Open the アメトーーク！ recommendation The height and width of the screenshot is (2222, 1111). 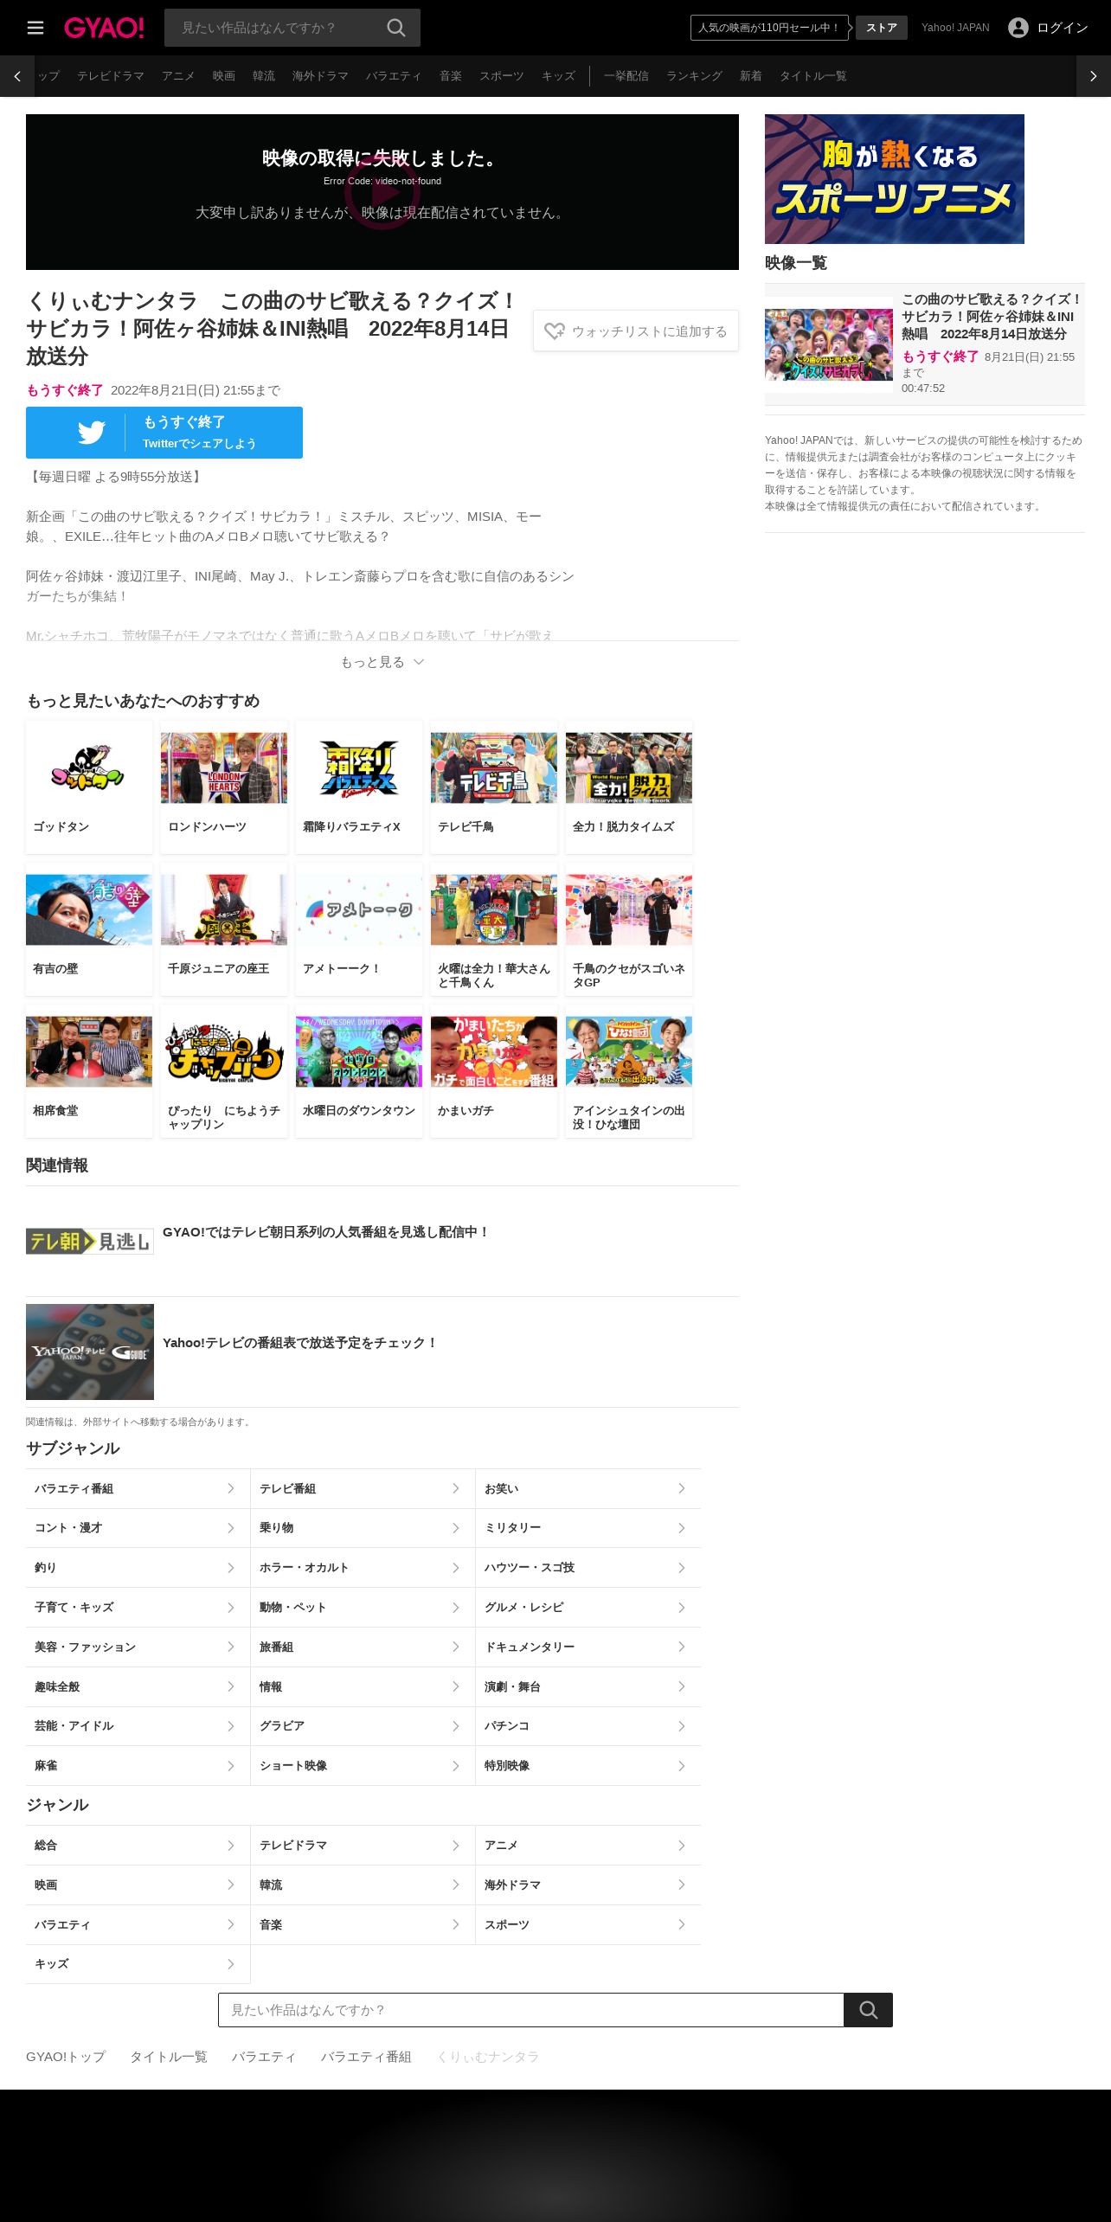pos(359,929)
